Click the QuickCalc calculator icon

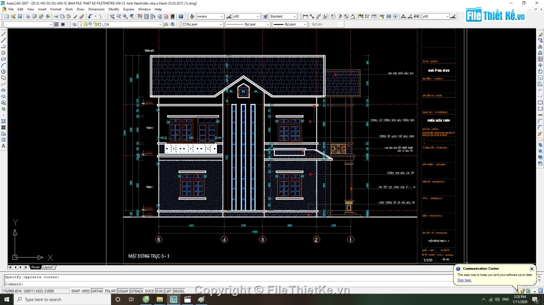click(172, 16)
